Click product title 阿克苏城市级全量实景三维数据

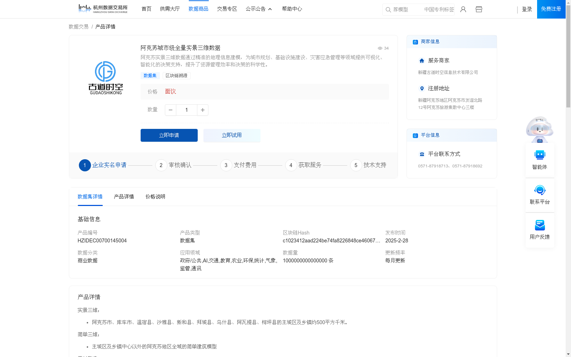pyautogui.click(x=181, y=48)
